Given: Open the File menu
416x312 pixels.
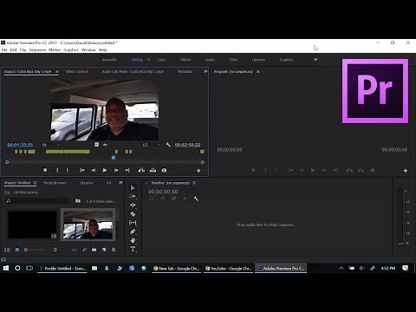Looking at the screenshot, I should click(x=4, y=49).
